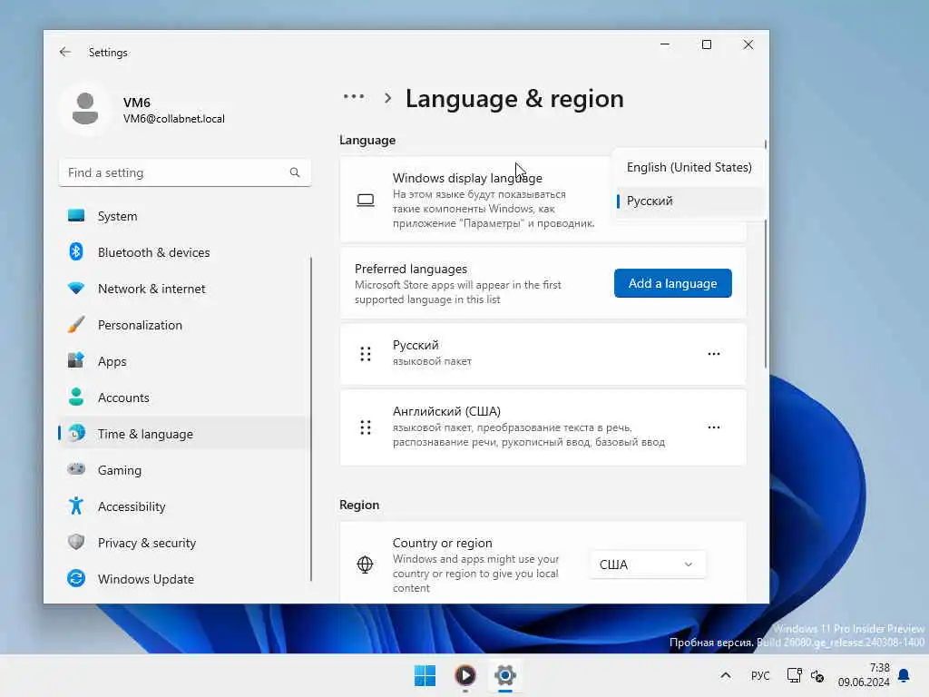The image size is (929, 697).
Task: Click the Privacy shield icon
Action: (76, 543)
